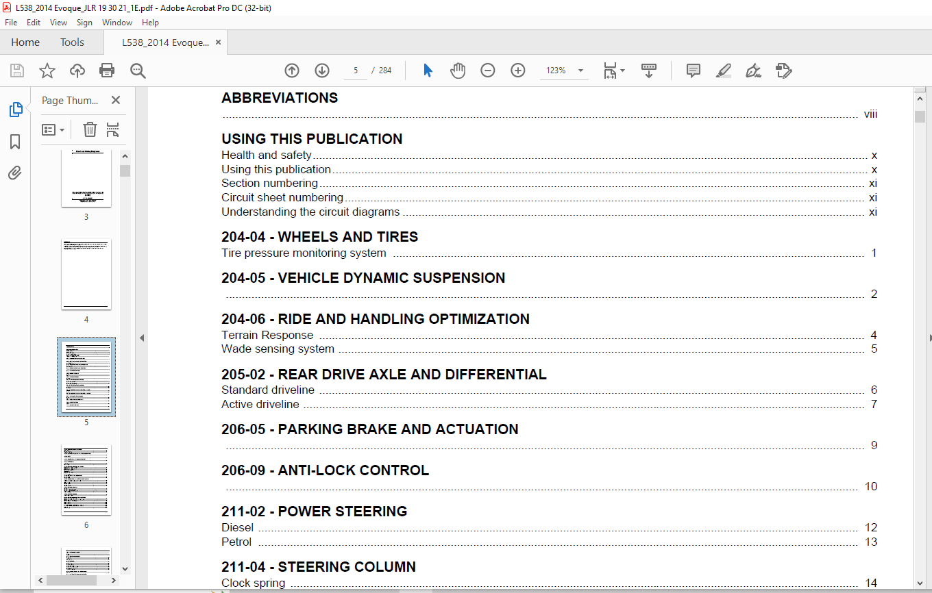Open the Attachments paperclip panel

pos(15,173)
